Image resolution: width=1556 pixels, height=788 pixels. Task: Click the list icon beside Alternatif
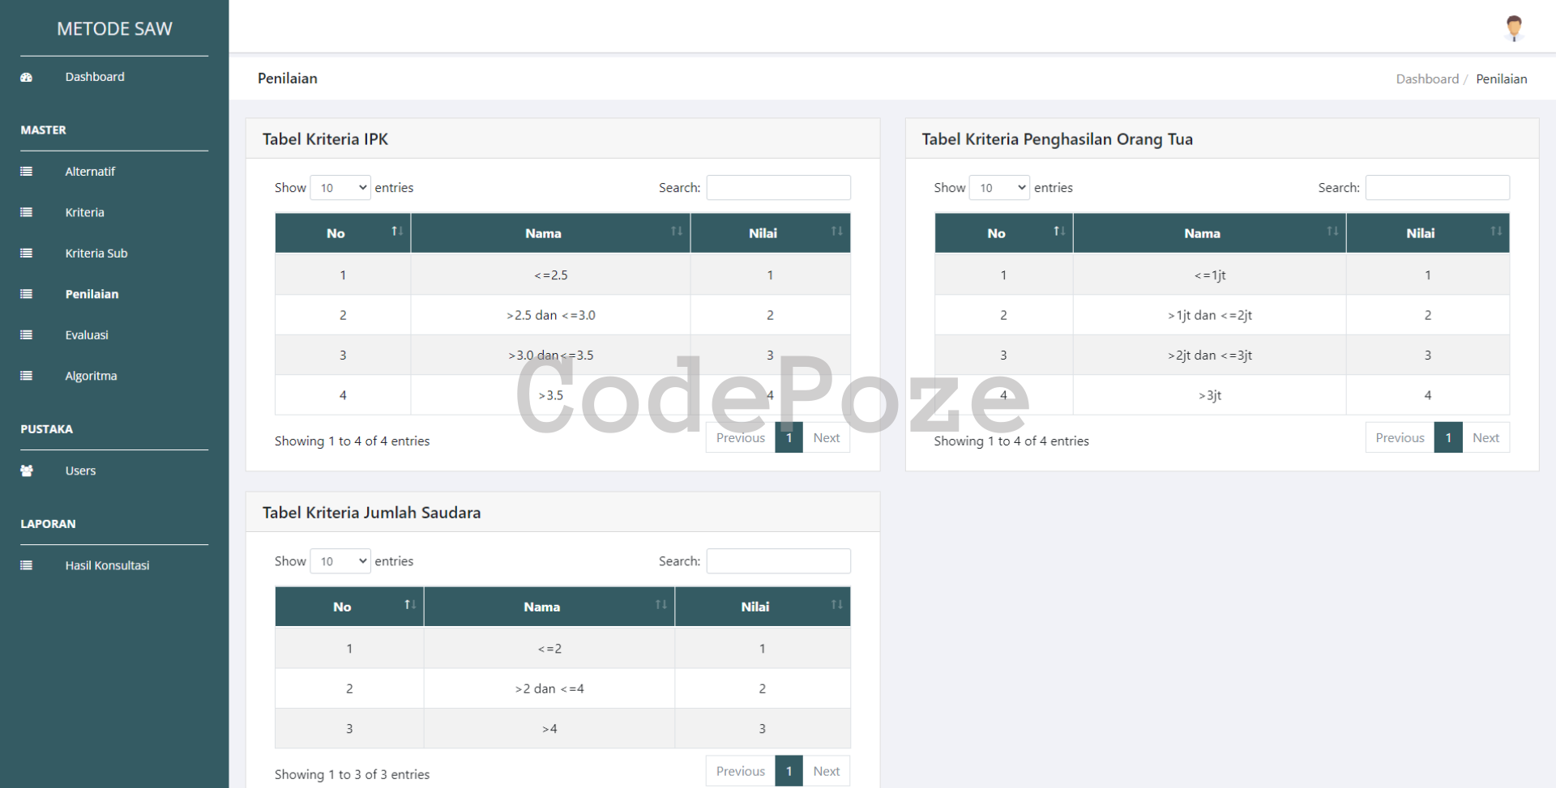coord(27,172)
